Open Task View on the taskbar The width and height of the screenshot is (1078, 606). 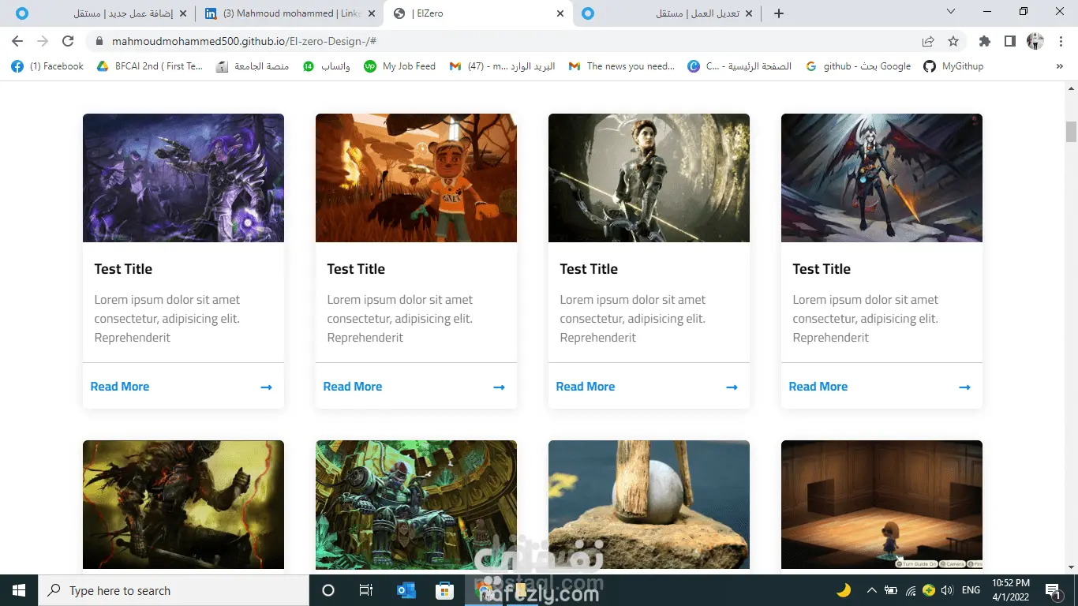tap(366, 590)
